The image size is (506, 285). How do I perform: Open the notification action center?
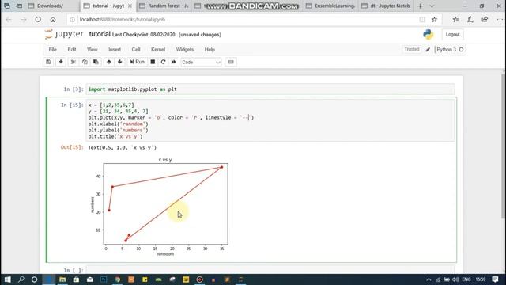[x=496, y=279]
